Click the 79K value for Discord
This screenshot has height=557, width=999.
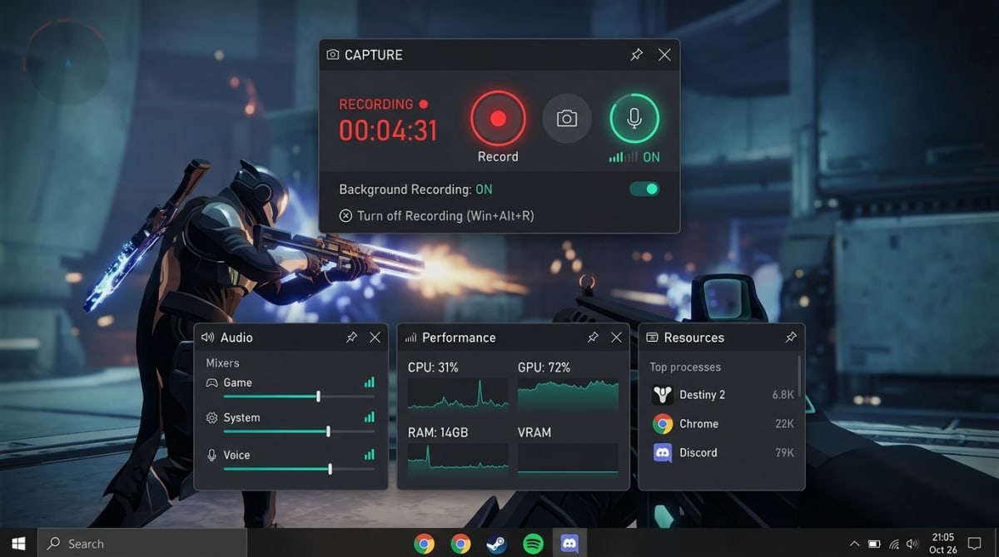coord(784,453)
